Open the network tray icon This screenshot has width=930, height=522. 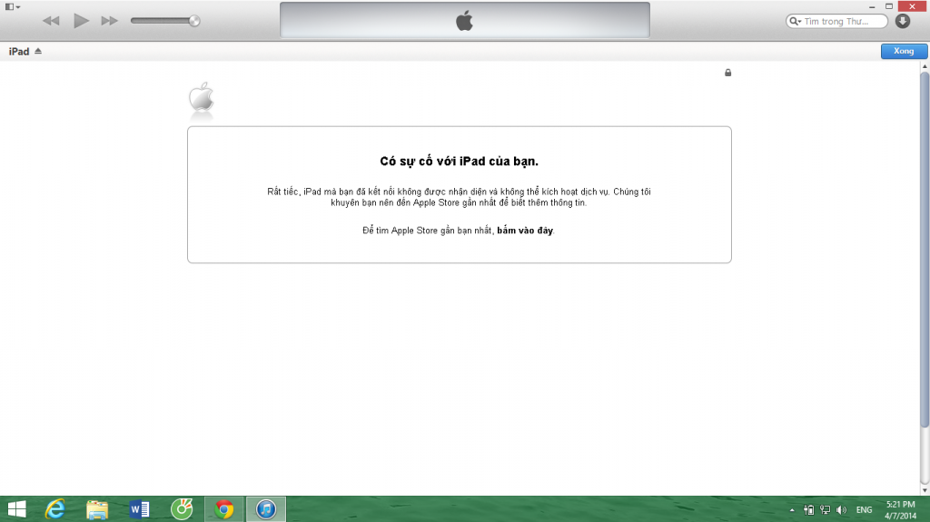pyautogui.click(x=825, y=509)
